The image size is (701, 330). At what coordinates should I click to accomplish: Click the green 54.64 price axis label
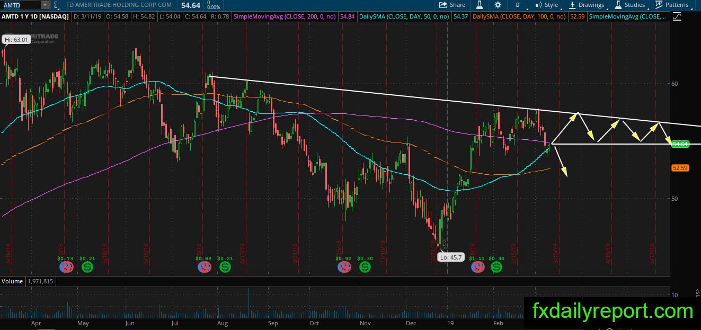tap(680, 144)
